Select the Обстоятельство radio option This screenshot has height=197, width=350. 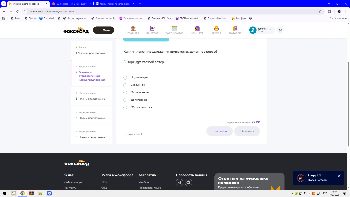(x=125, y=107)
